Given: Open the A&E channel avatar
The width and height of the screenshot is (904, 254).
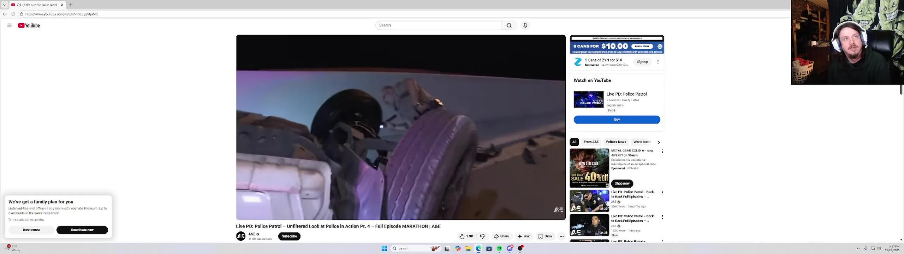Looking at the screenshot, I should (241, 236).
